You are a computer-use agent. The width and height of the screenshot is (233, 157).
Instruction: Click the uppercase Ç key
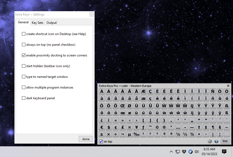[x=150, y=91]
